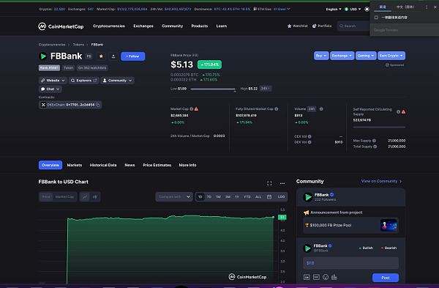The width and height of the screenshot is (439, 288).
Task: Open Portfolio pie-chart link
Action: pos(322,26)
